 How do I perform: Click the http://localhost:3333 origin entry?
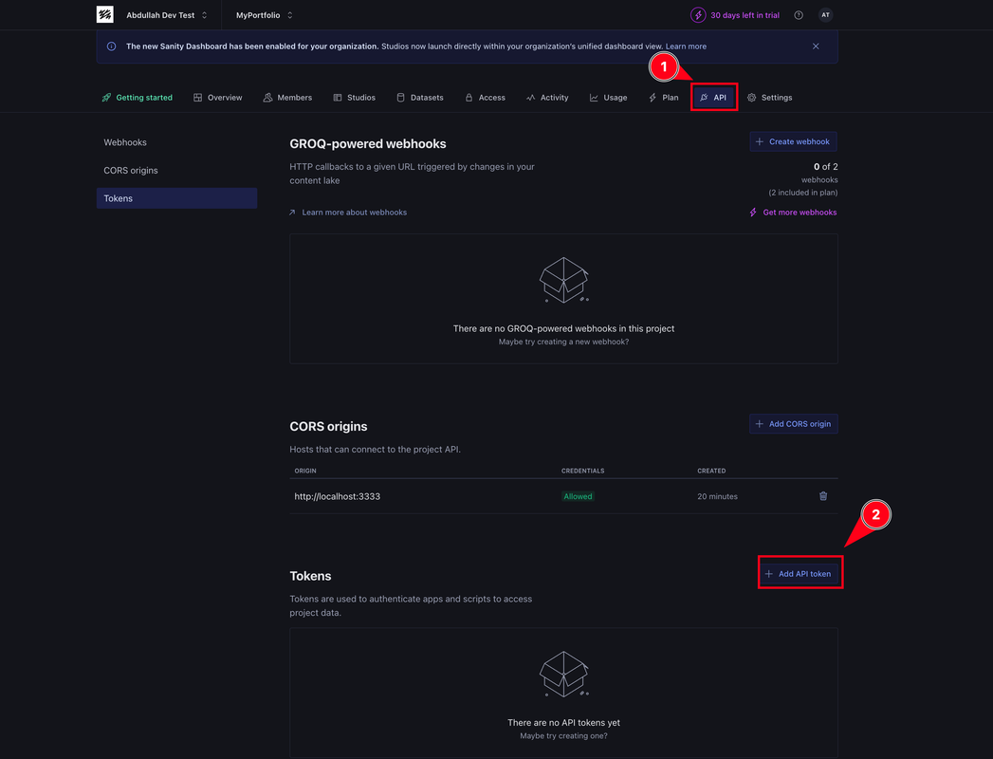(x=338, y=496)
